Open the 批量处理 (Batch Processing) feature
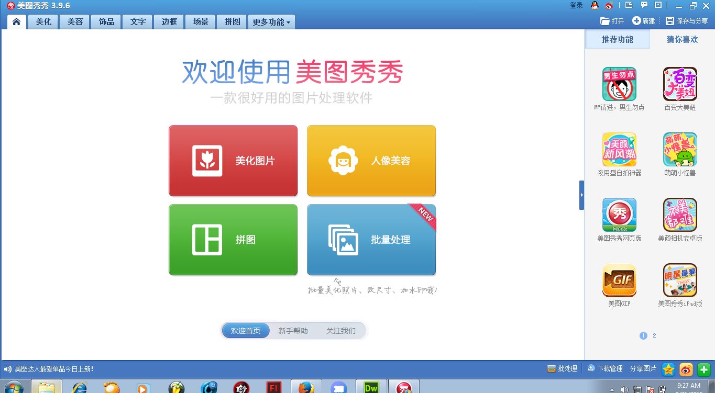Image resolution: width=715 pixels, height=393 pixels. click(371, 240)
